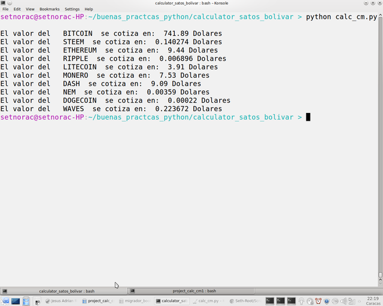Screen dimensions: 383x306
Task: Open the View menu
Action: 30,9
